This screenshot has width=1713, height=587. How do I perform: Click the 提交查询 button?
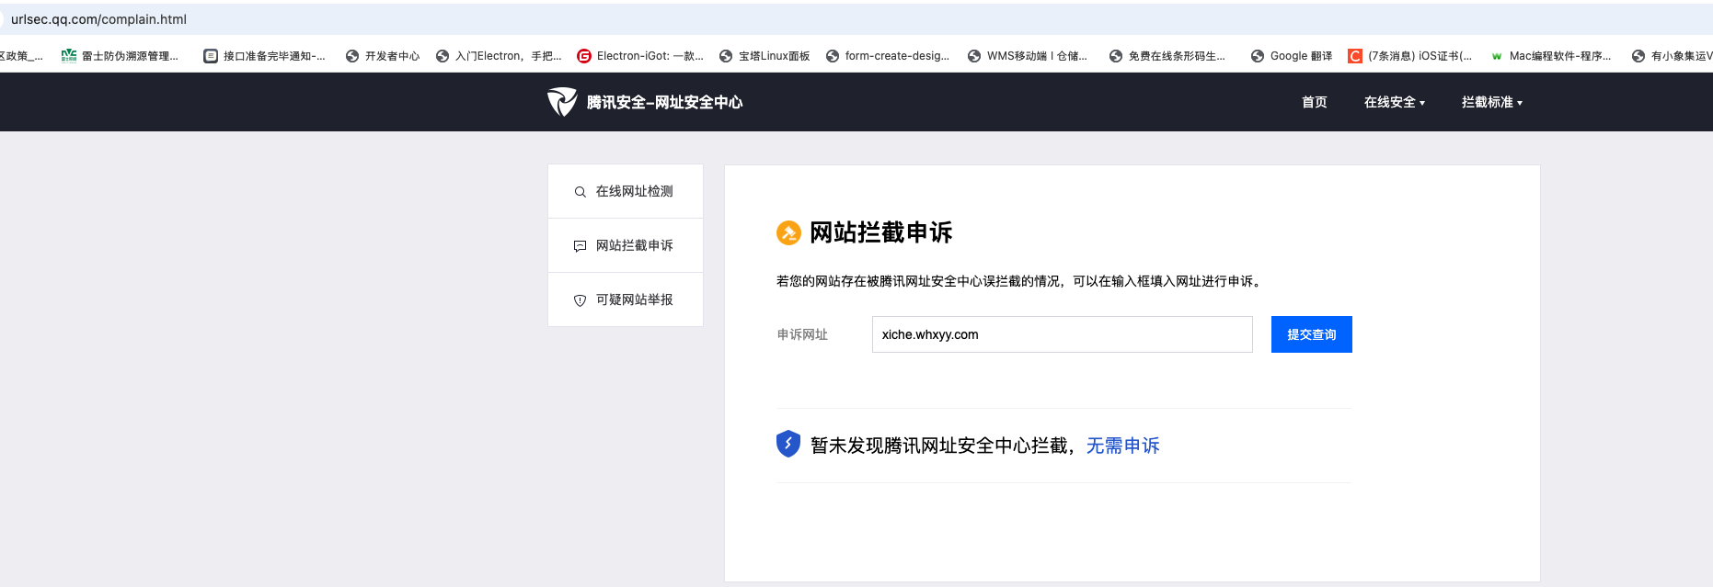pyautogui.click(x=1312, y=334)
